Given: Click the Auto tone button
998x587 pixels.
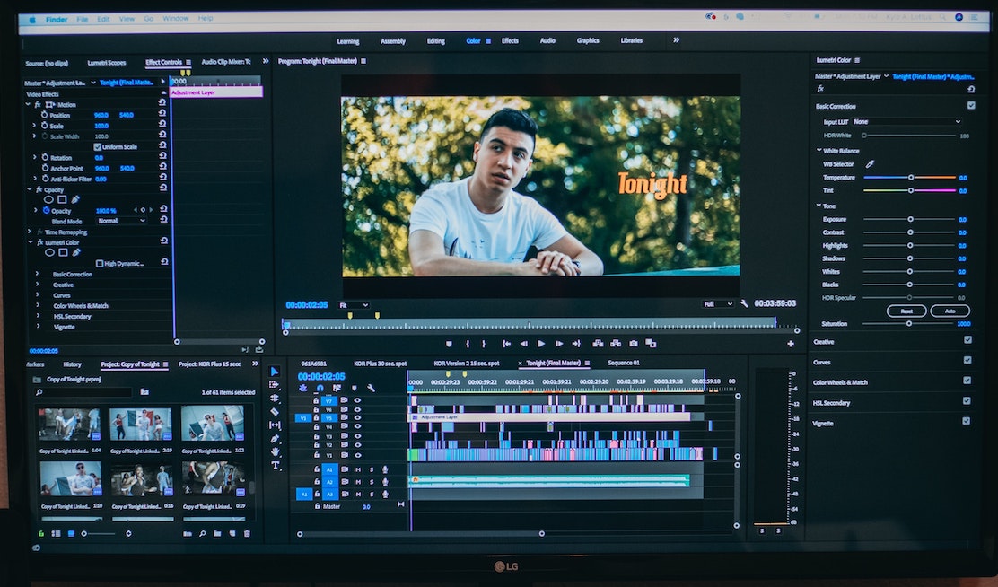Looking at the screenshot, I should pos(950,311).
